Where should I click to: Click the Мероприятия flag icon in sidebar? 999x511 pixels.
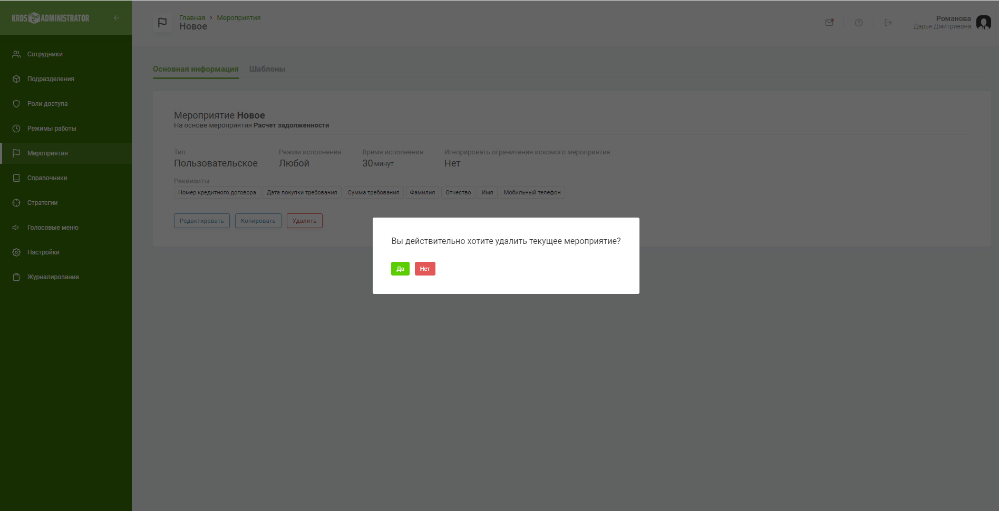click(x=16, y=153)
